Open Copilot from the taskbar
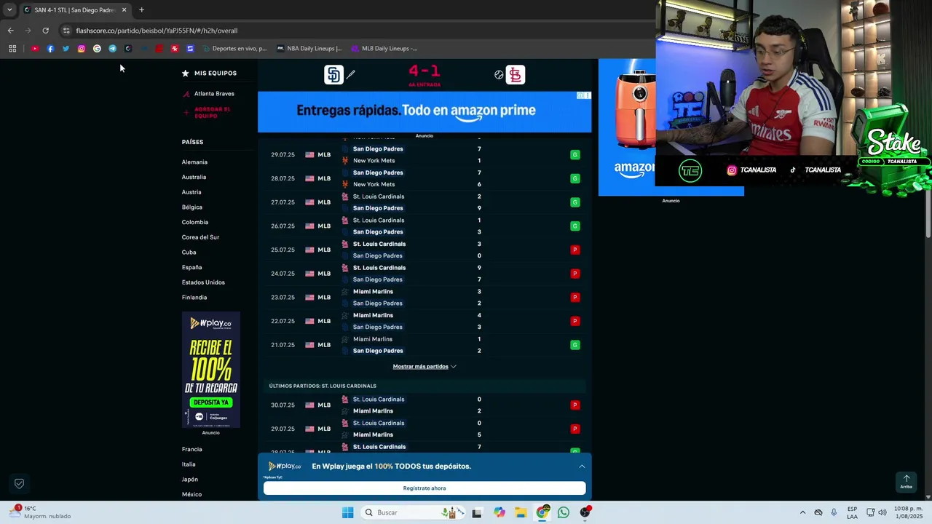Screen dimensions: 932x524 [x=499, y=512]
